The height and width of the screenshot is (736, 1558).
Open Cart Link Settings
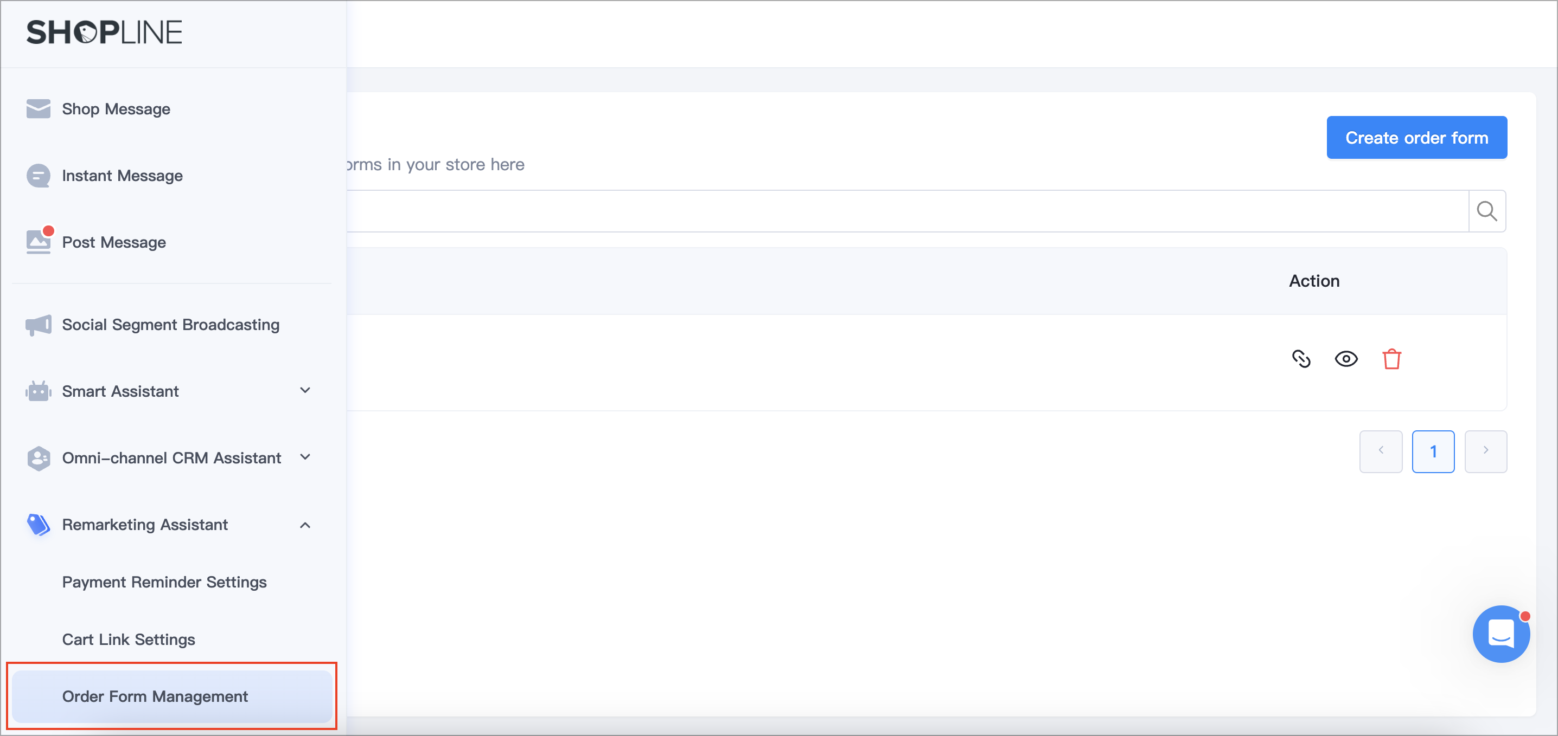[128, 638]
